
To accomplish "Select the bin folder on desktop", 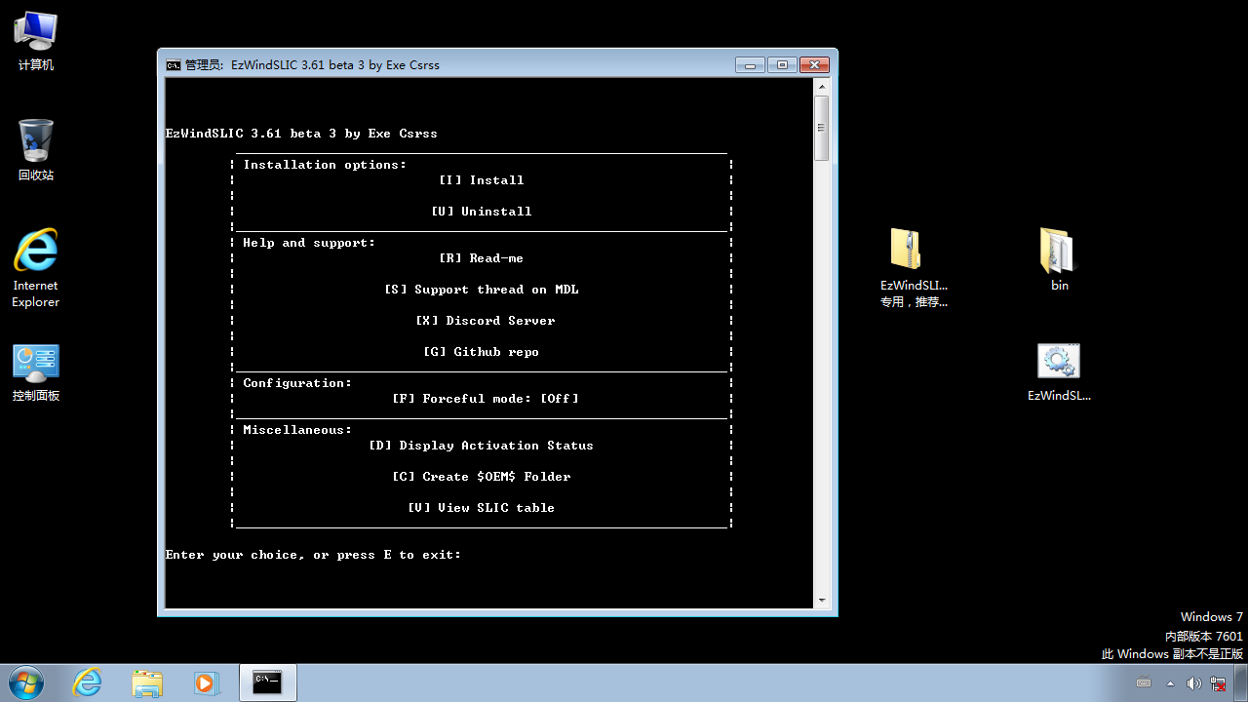I will click(x=1058, y=255).
